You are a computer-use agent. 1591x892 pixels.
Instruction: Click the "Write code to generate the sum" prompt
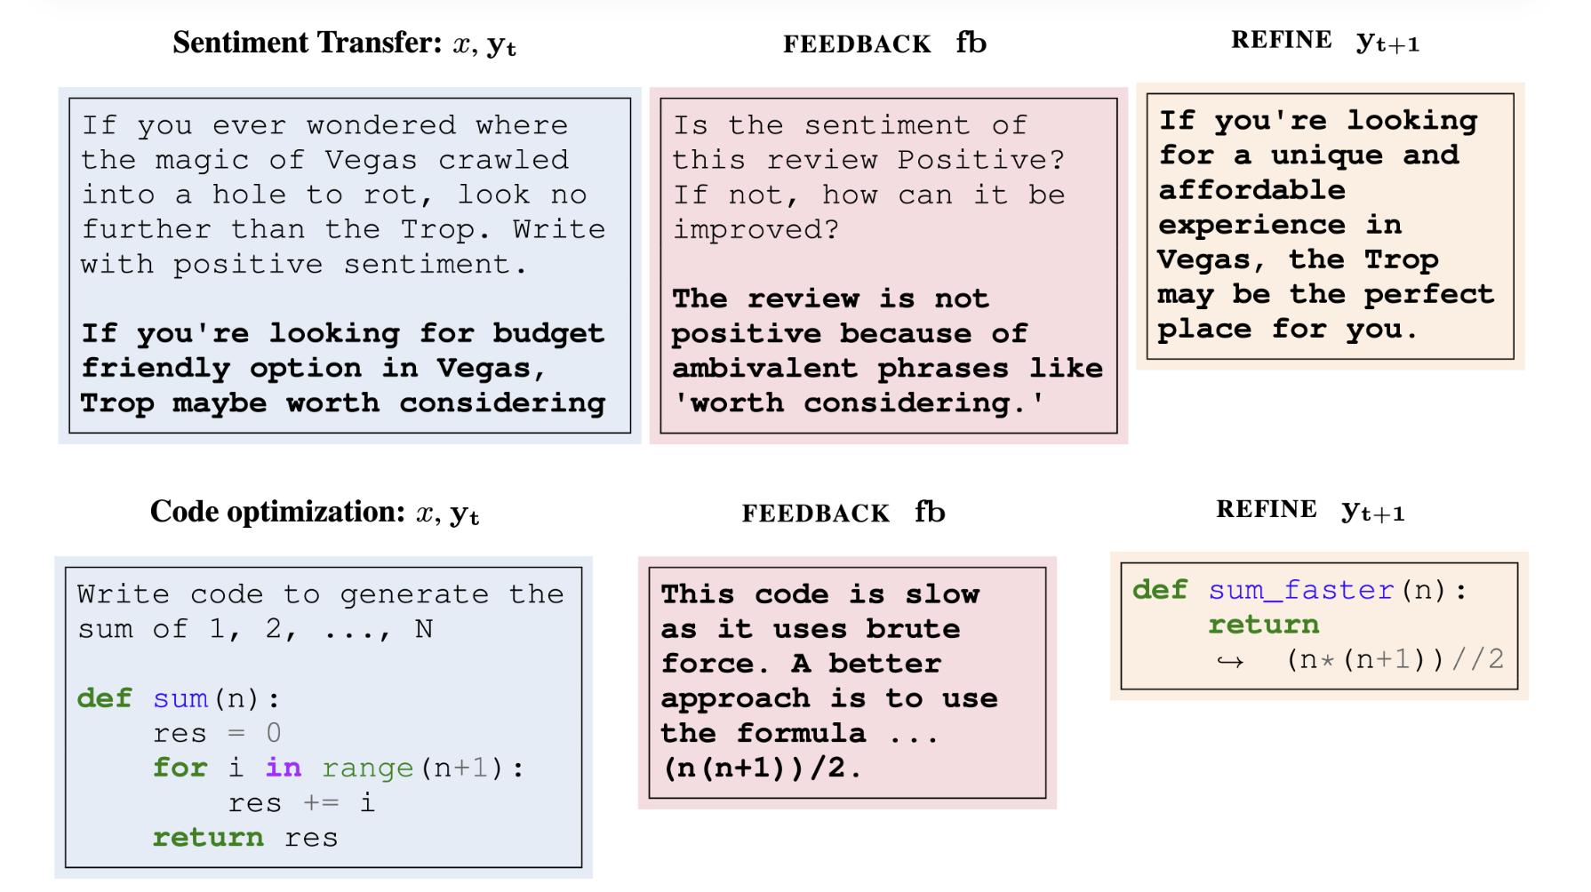coord(320,611)
